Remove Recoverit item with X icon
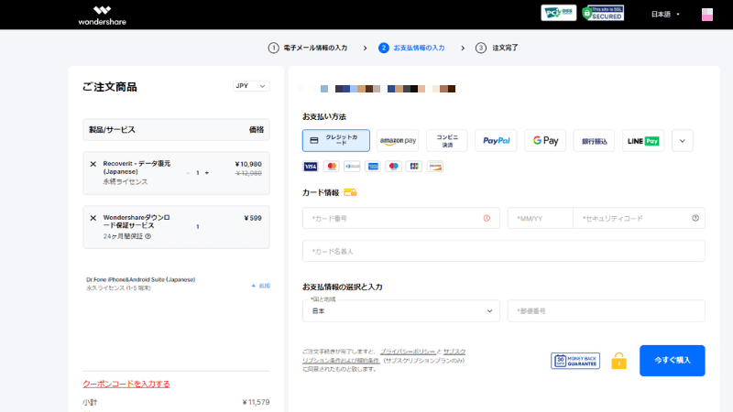 point(93,164)
